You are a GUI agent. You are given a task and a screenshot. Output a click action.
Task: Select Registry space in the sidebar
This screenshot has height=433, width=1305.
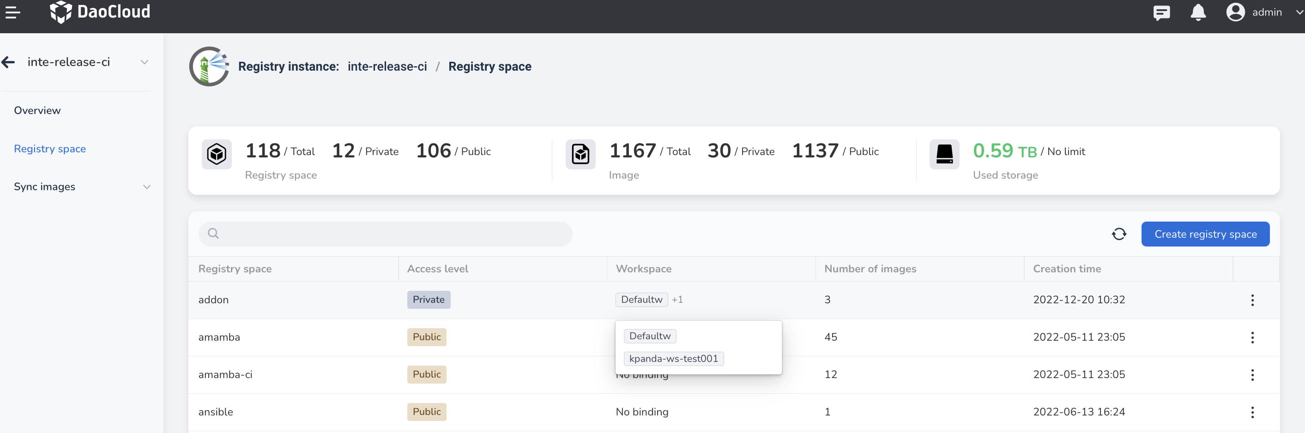(x=50, y=149)
